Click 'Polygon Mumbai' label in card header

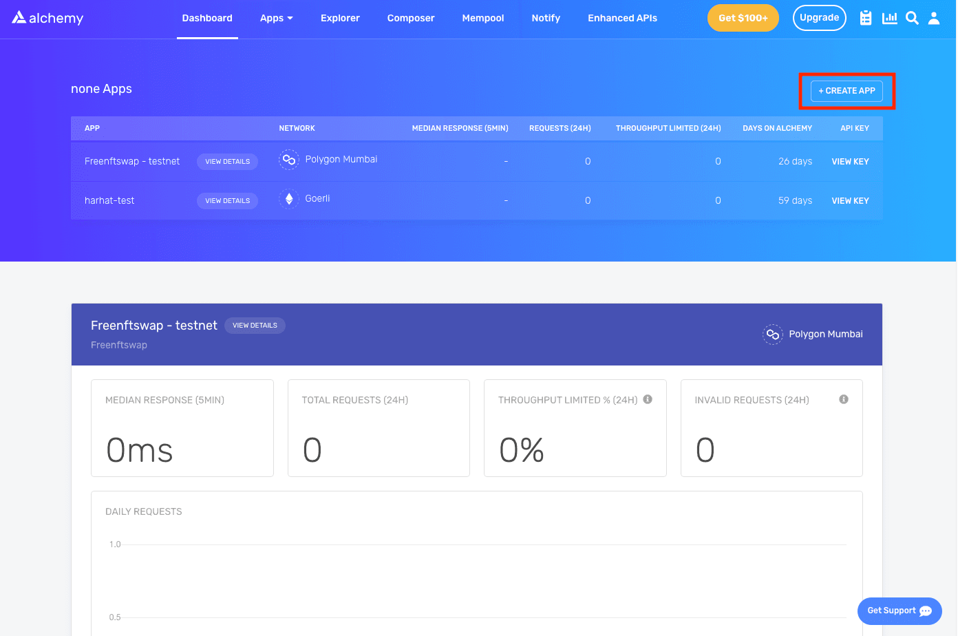pyautogui.click(x=826, y=334)
